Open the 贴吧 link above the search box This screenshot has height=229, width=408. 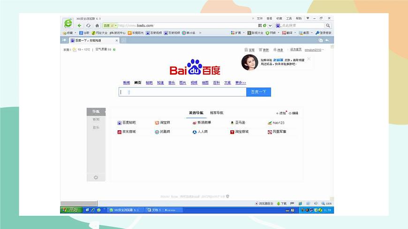[x=149, y=83]
